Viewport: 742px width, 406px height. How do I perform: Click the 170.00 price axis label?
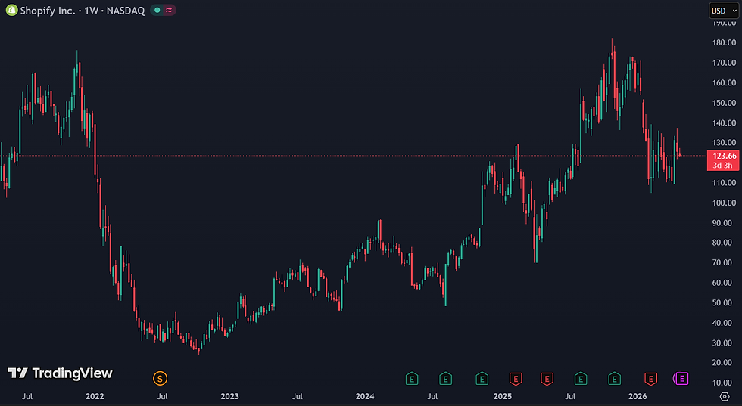tap(724, 63)
